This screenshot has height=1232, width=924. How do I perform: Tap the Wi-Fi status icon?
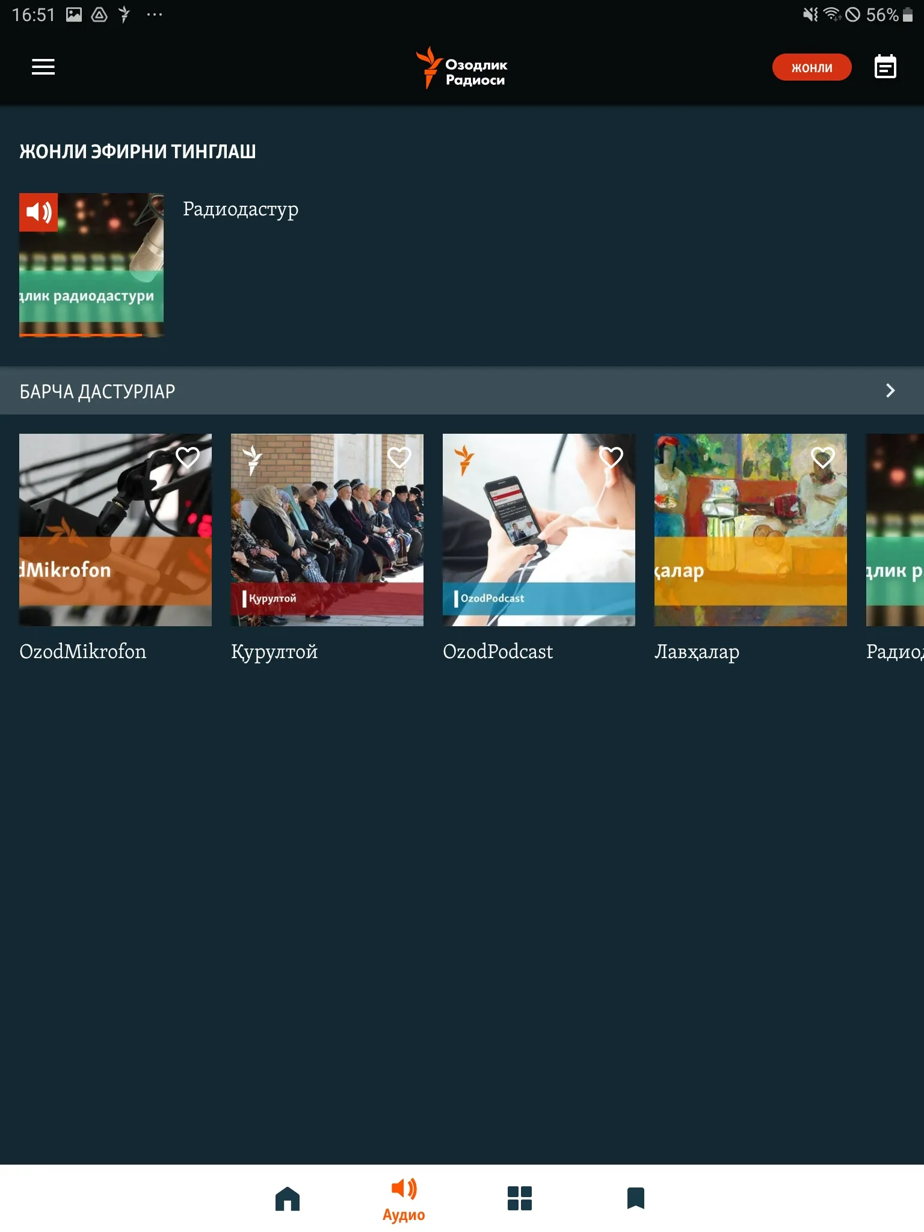tap(832, 14)
